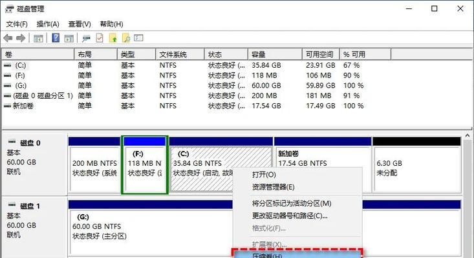Open the 帮助(H) menu
This screenshot has width=474, height=258.
[111, 24]
